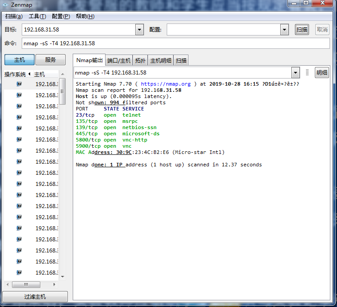This screenshot has height=307, width=337.
Task: Focus the 命令 command field
Action: [176, 43]
